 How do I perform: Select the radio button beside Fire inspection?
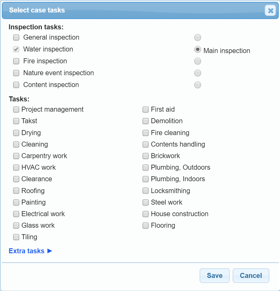[x=198, y=61]
